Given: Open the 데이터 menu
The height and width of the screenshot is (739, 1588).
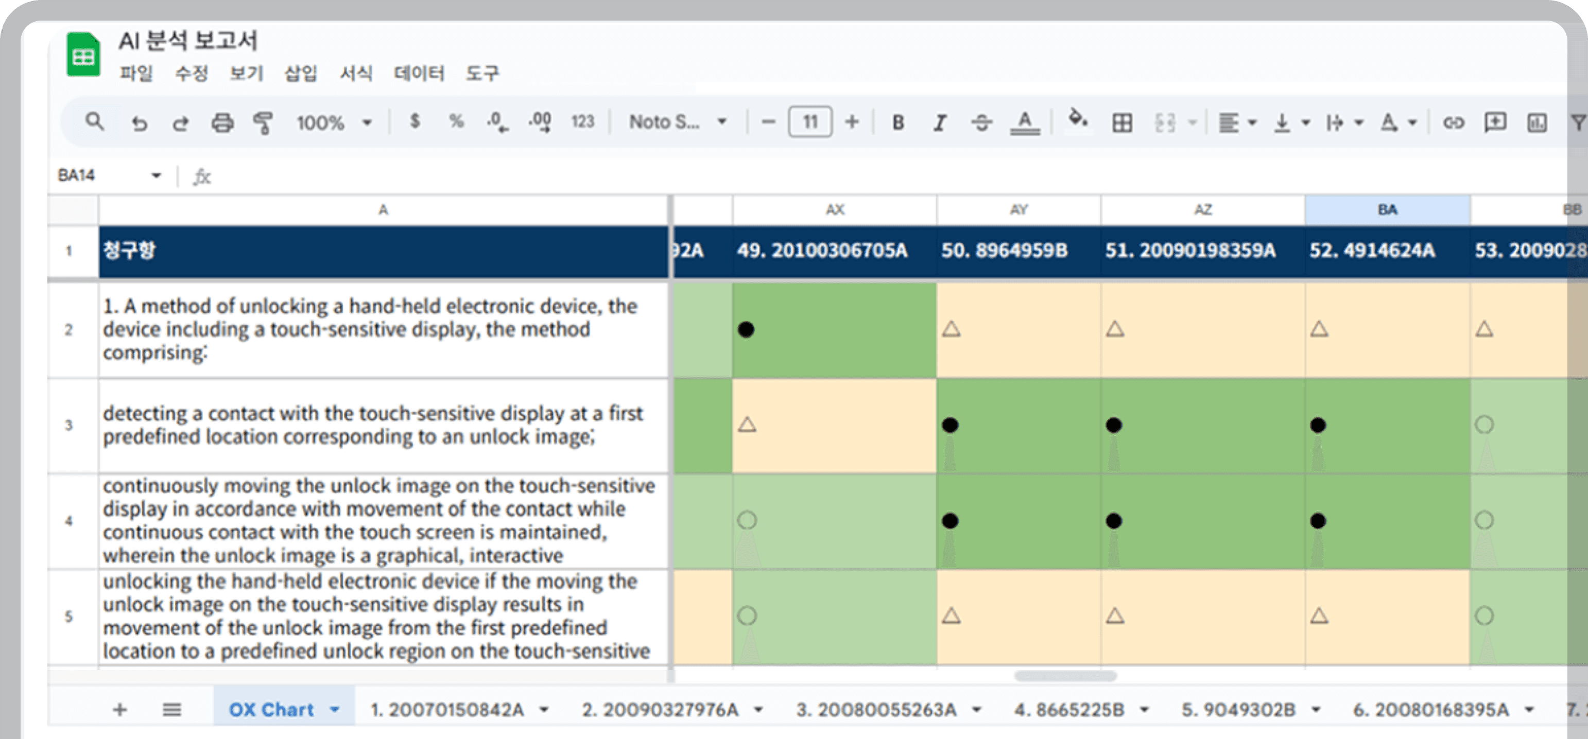Looking at the screenshot, I should click(x=419, y=74).
